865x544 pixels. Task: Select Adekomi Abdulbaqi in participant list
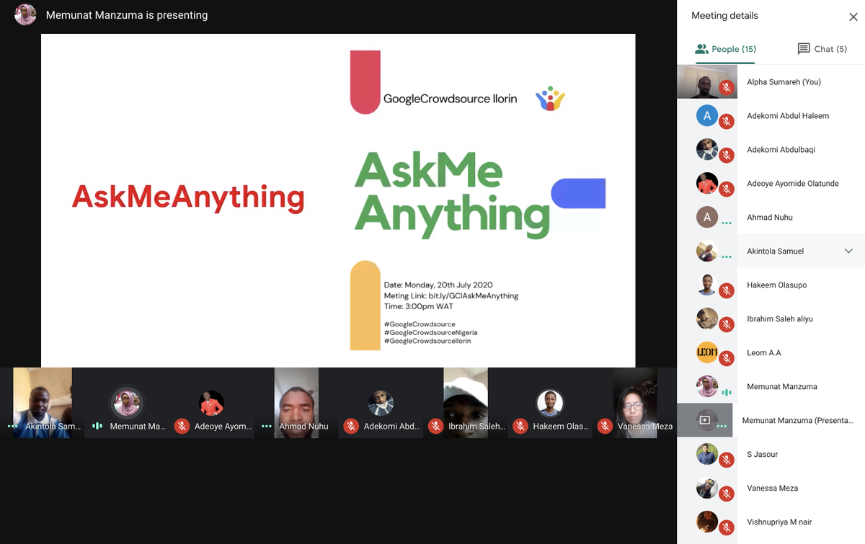coord(781,150)
